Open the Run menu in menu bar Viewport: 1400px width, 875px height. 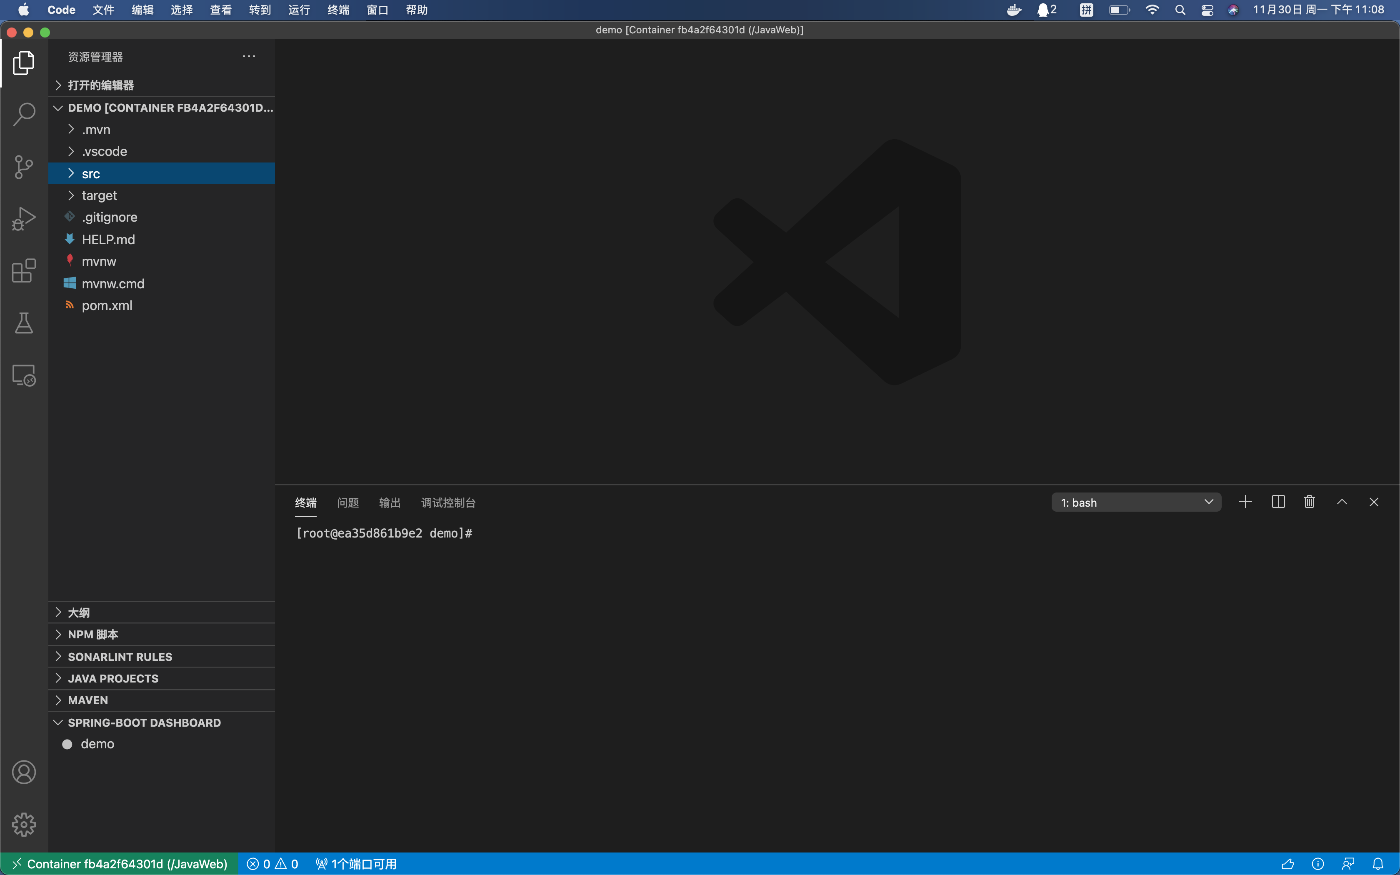pyautogui.click(x=299, y=10)
